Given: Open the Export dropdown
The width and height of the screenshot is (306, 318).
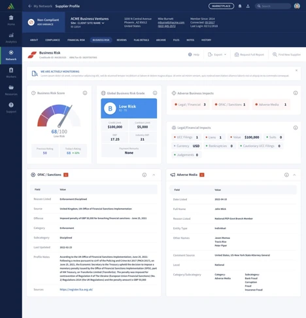Looking at the screenshot, I should coord(217,54).
